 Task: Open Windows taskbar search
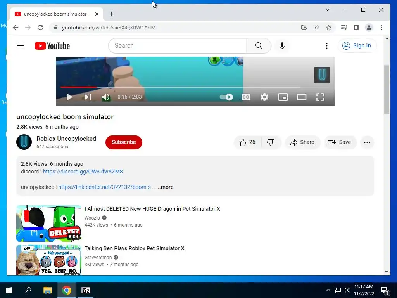pyautogui.click(x=28, y=290)
